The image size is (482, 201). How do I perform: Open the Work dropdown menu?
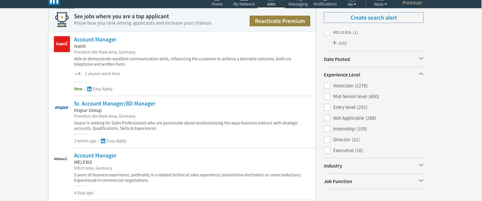[x=379, y=4]
